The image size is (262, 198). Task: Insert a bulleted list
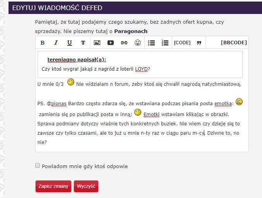pos(152,43)
